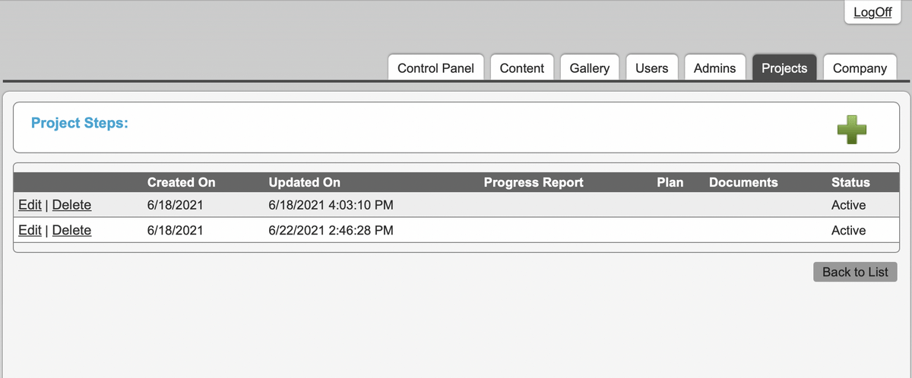Screen dimensions: 912x378
Task: Edit the step updated on 6/18/2021
Action: pyautogui.click(x=30, y=205)
